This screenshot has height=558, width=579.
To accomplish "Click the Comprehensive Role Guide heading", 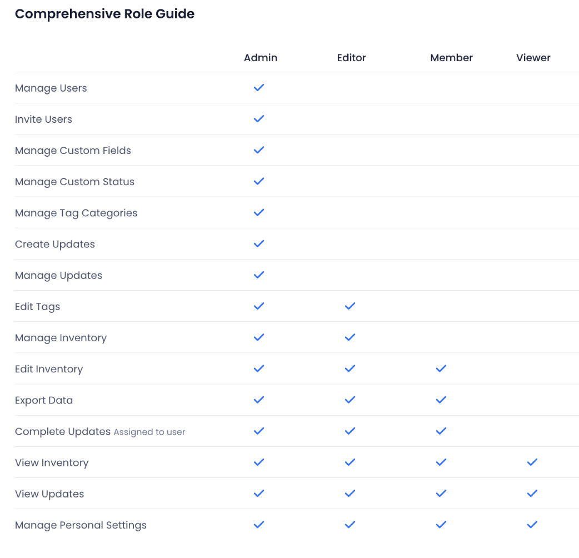I will 104,14.
